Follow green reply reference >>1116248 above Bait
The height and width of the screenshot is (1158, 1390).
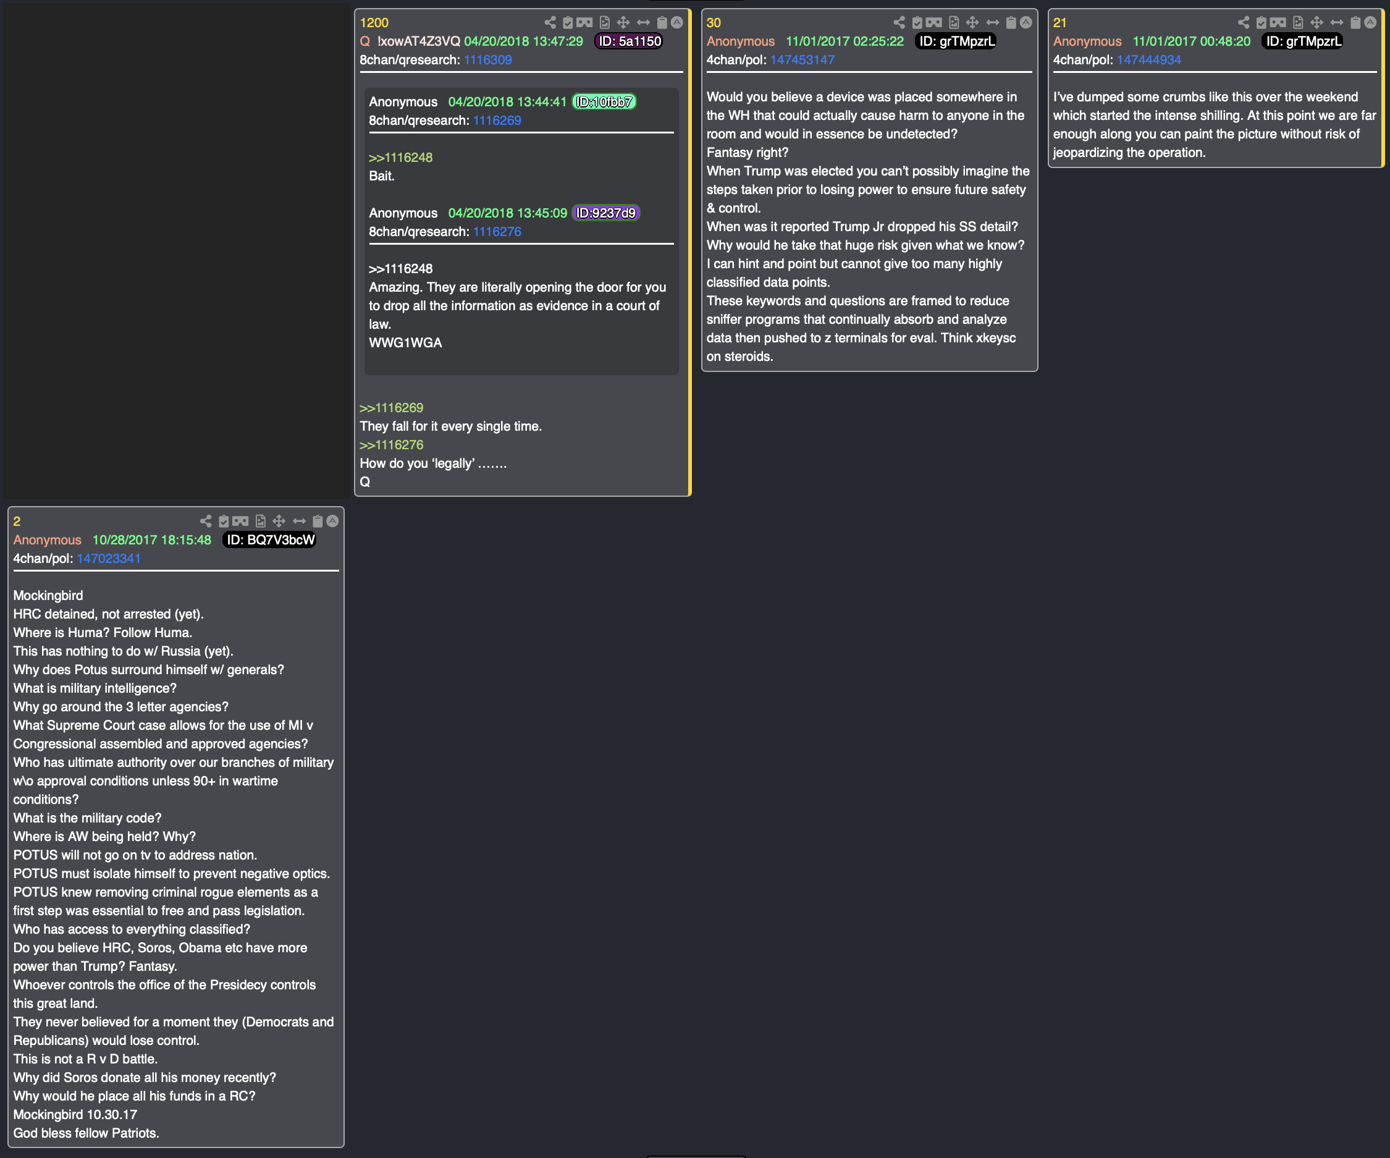(x=400, y=158)
